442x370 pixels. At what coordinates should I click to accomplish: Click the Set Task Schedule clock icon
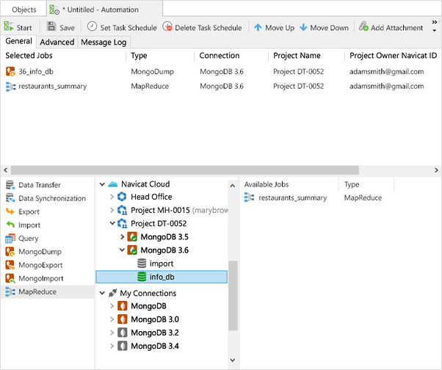tap(92, 26)
